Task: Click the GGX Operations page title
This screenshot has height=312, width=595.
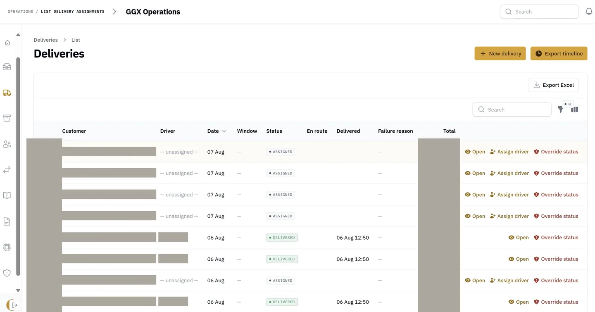Action: (153, 12)
